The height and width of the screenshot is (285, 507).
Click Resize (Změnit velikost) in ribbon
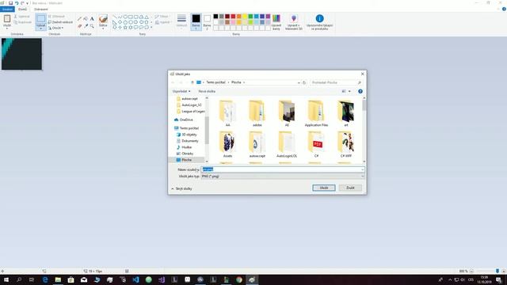point(60,22)
